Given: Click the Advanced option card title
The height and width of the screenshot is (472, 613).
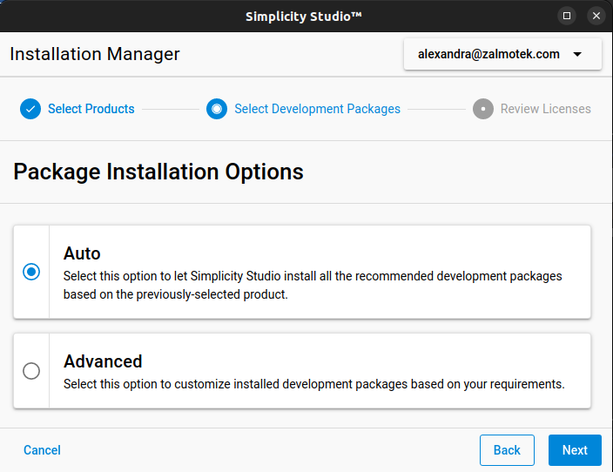Looking at the screenshot, I should pos(103,361).
